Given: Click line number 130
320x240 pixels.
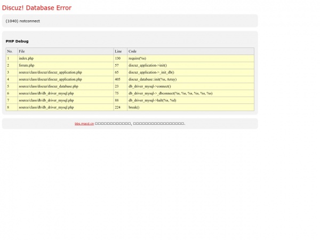Looking at the screenshot, I should point(121,58).
